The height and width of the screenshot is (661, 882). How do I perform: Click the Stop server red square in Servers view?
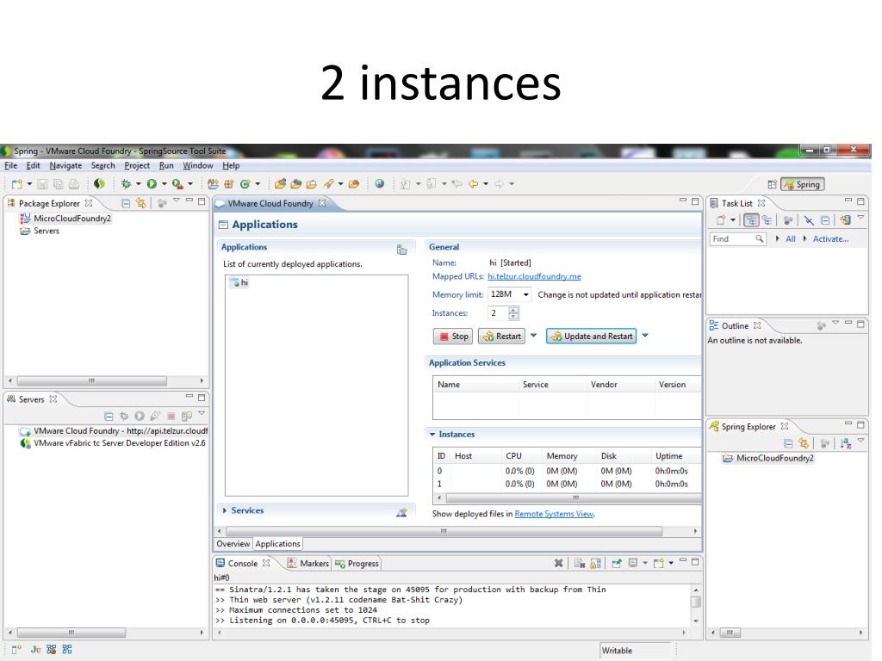171,416
